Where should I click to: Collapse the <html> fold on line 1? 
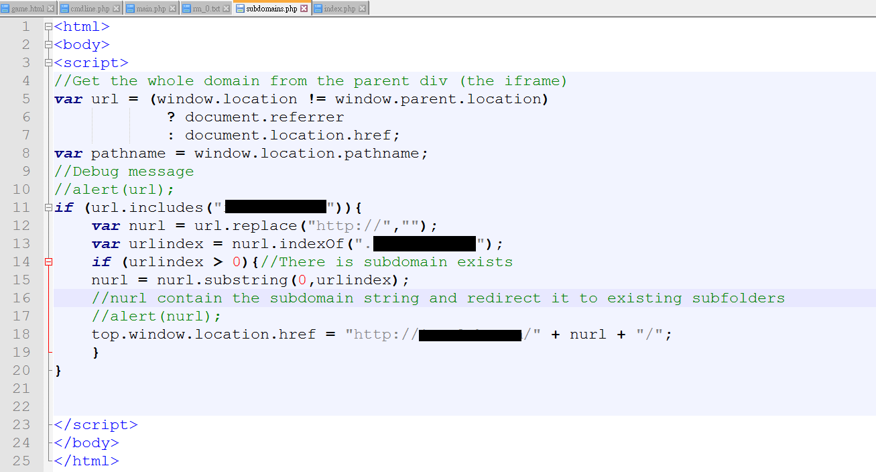pyautogui.click(x=48, y=27)
